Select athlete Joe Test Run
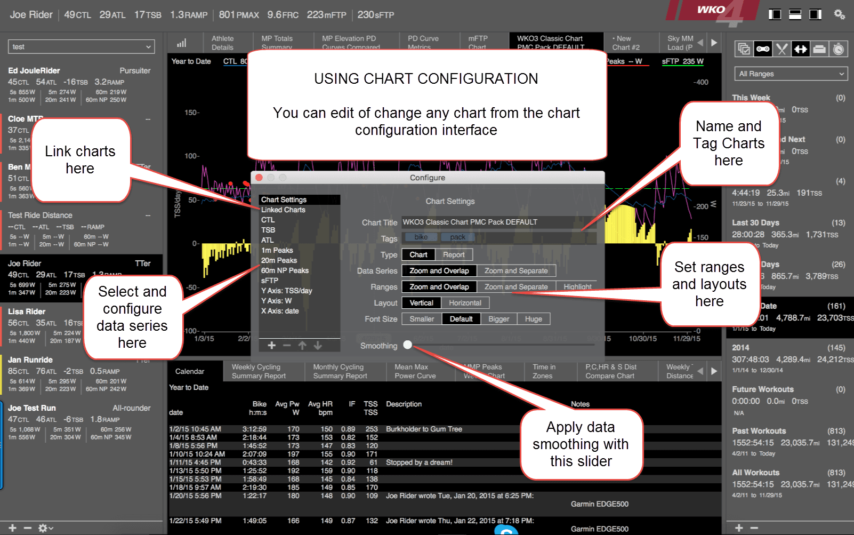 (80, 422)
